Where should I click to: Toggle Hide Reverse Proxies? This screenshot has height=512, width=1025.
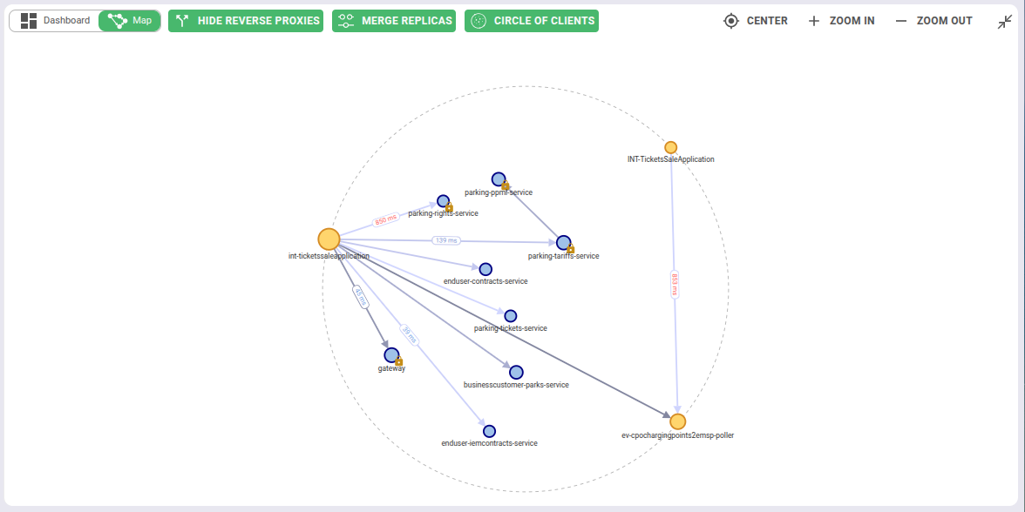pos(246,21)
